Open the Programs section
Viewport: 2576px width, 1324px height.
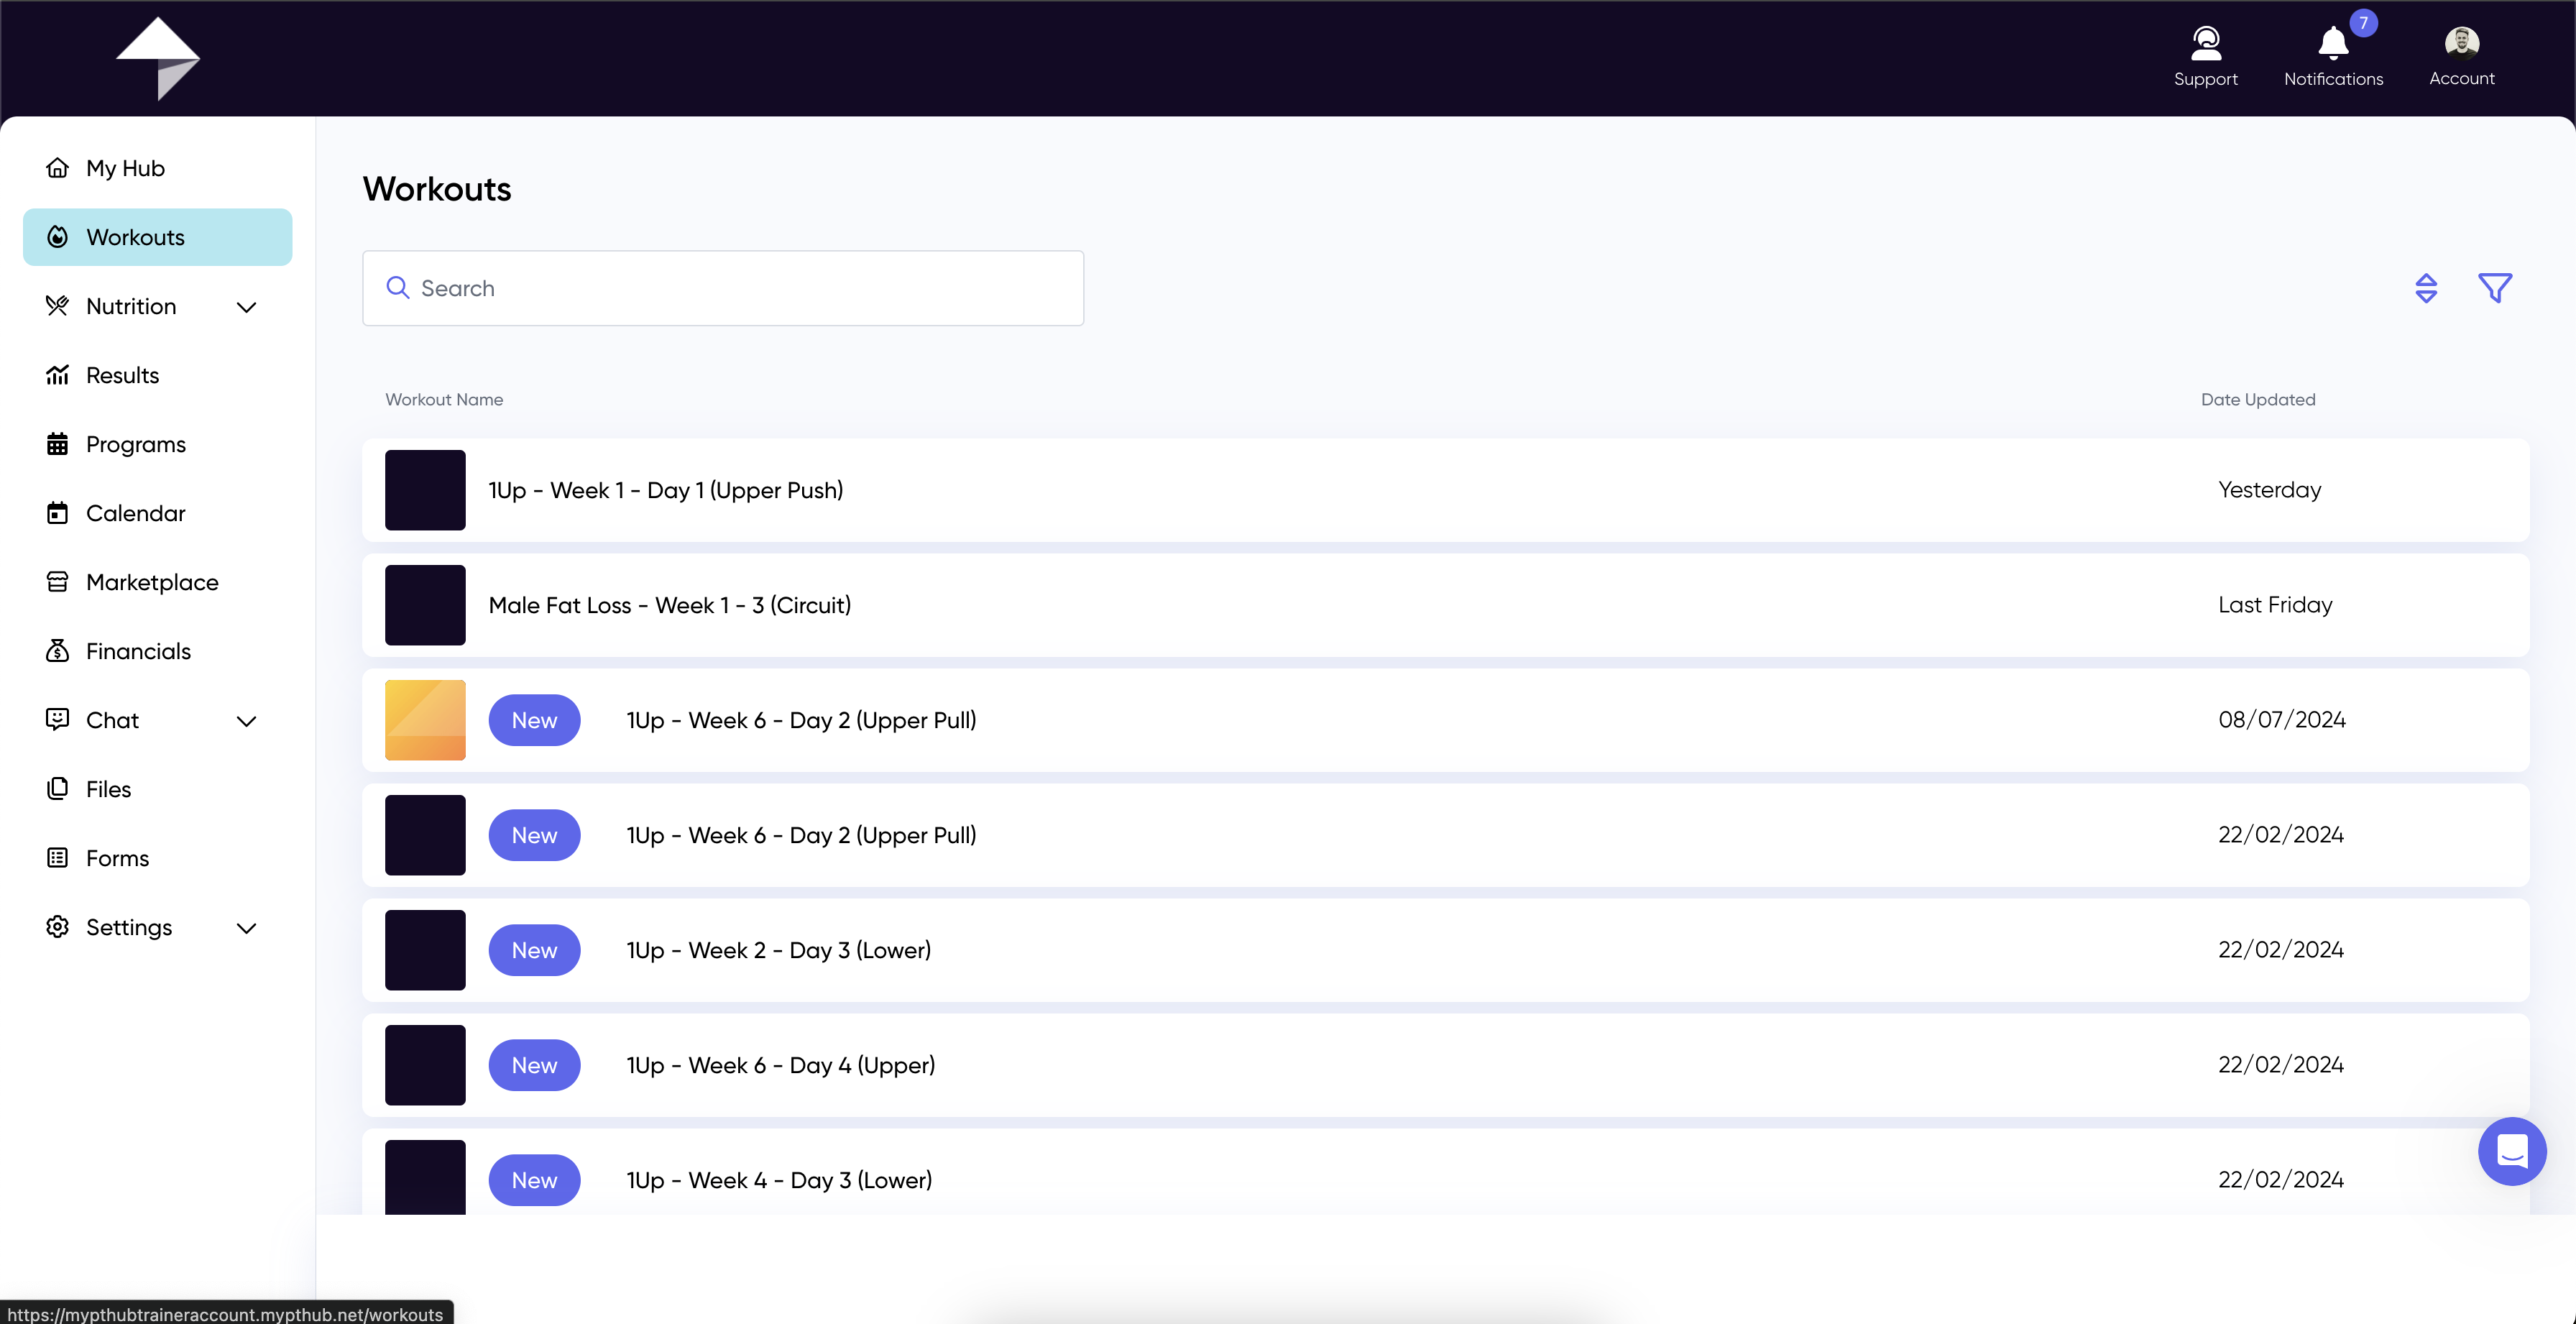pos(136,444)
